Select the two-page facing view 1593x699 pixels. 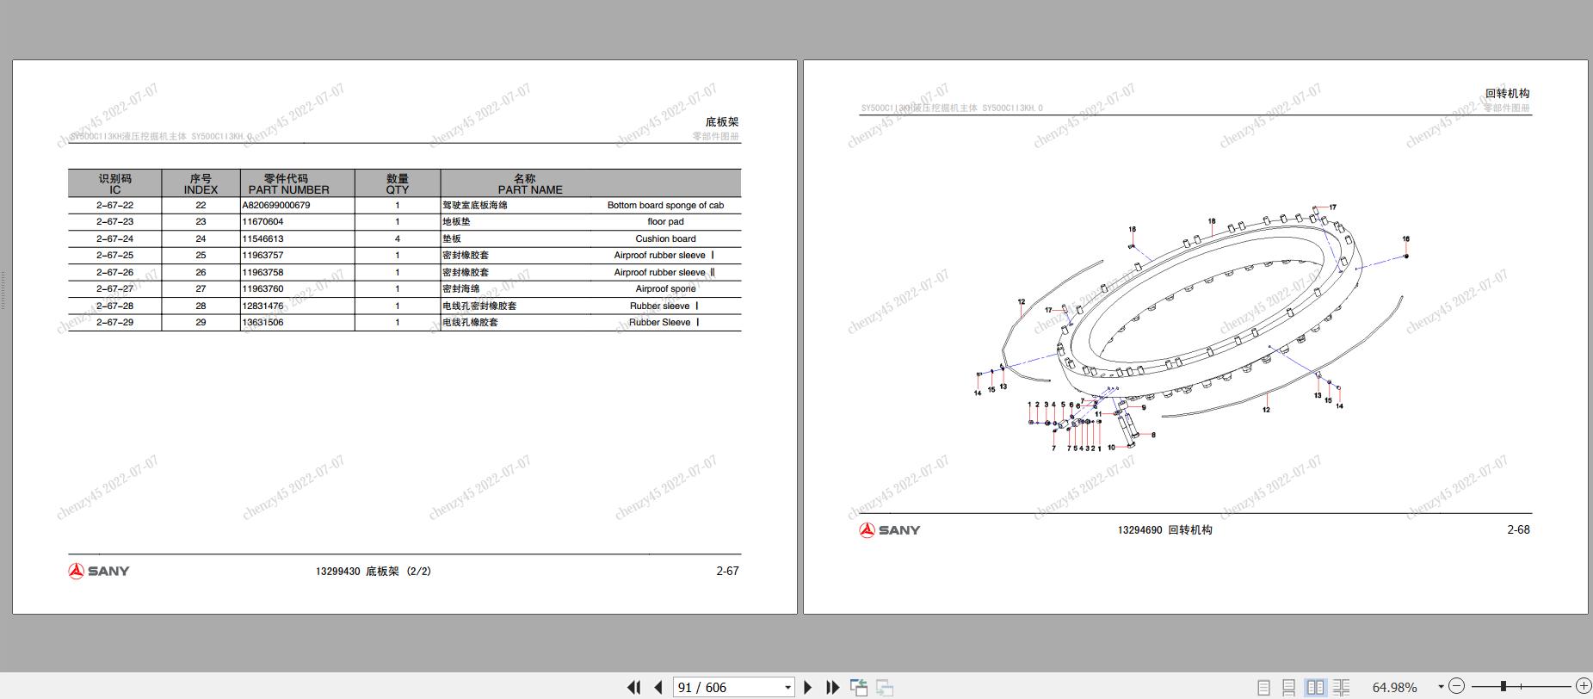[x=1315, y=687]
